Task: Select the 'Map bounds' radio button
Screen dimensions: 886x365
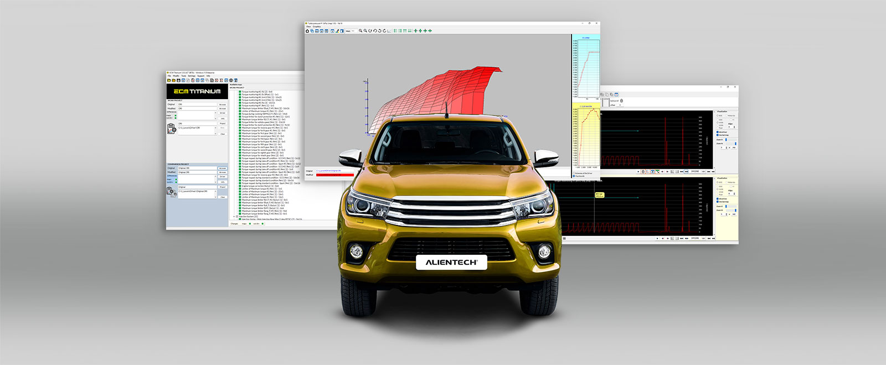Action: click(x=574, y=176)
